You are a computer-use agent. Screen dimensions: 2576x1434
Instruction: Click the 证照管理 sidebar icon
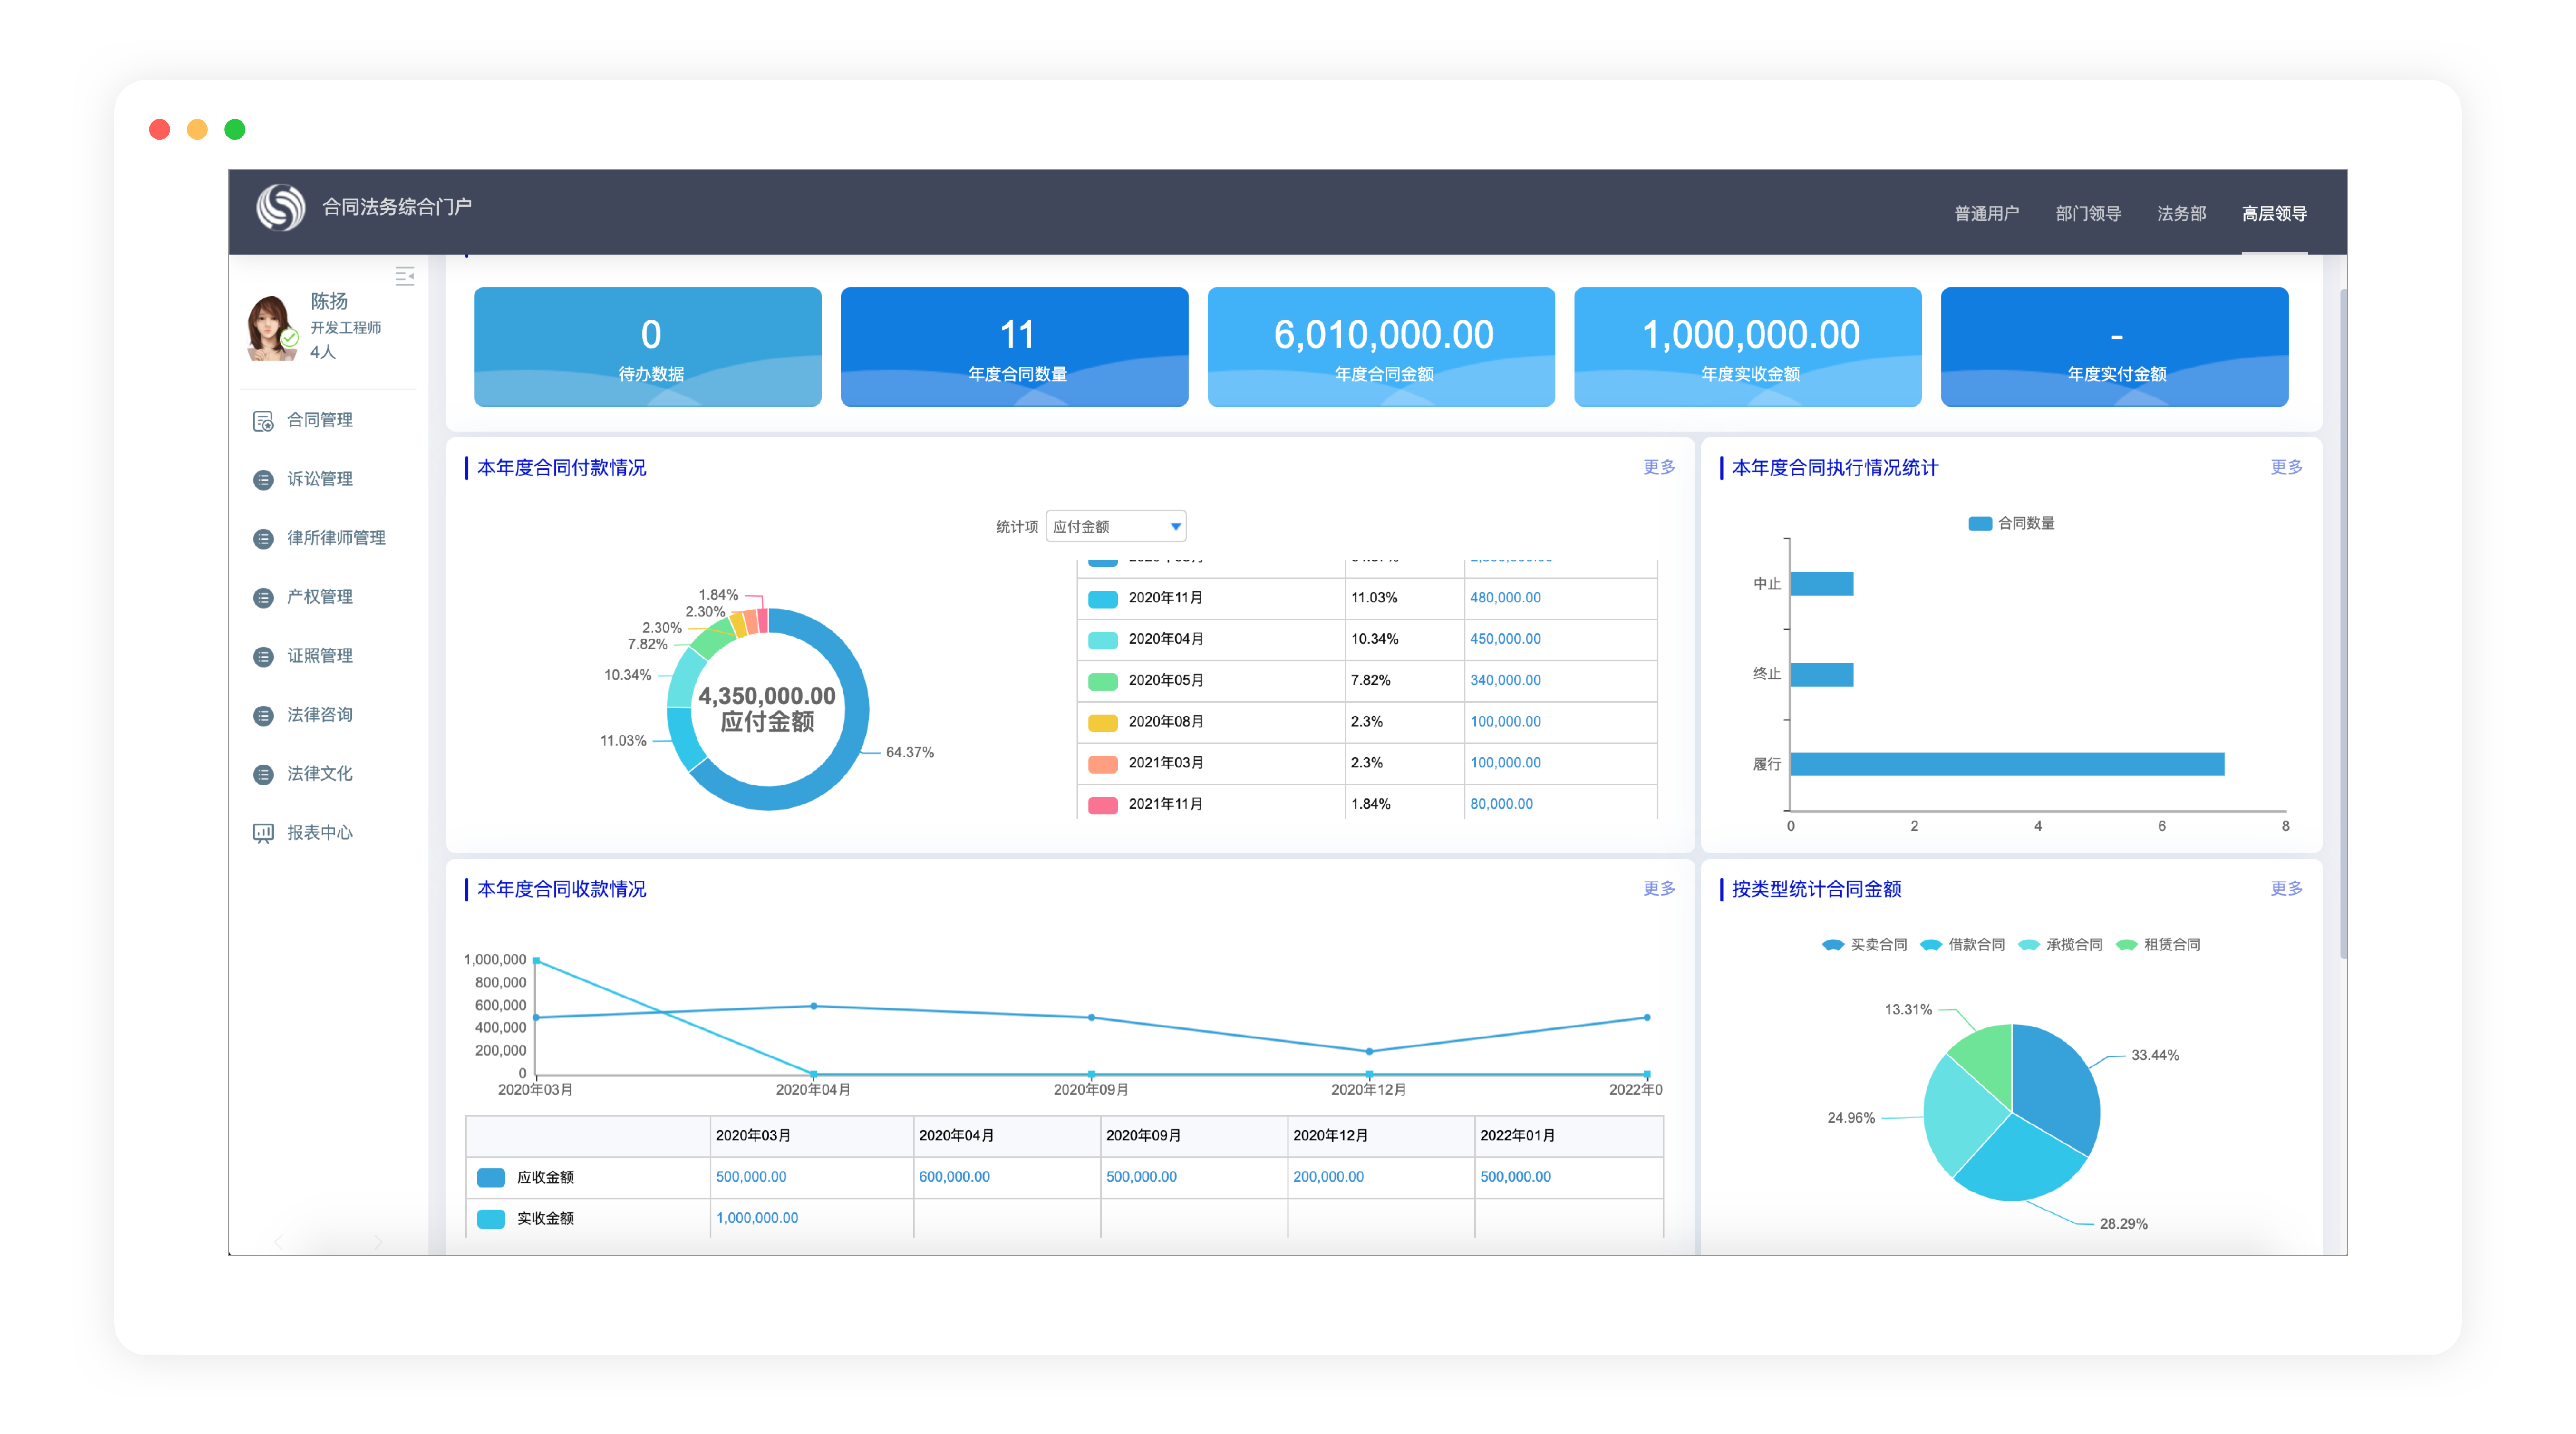point(263,657)
